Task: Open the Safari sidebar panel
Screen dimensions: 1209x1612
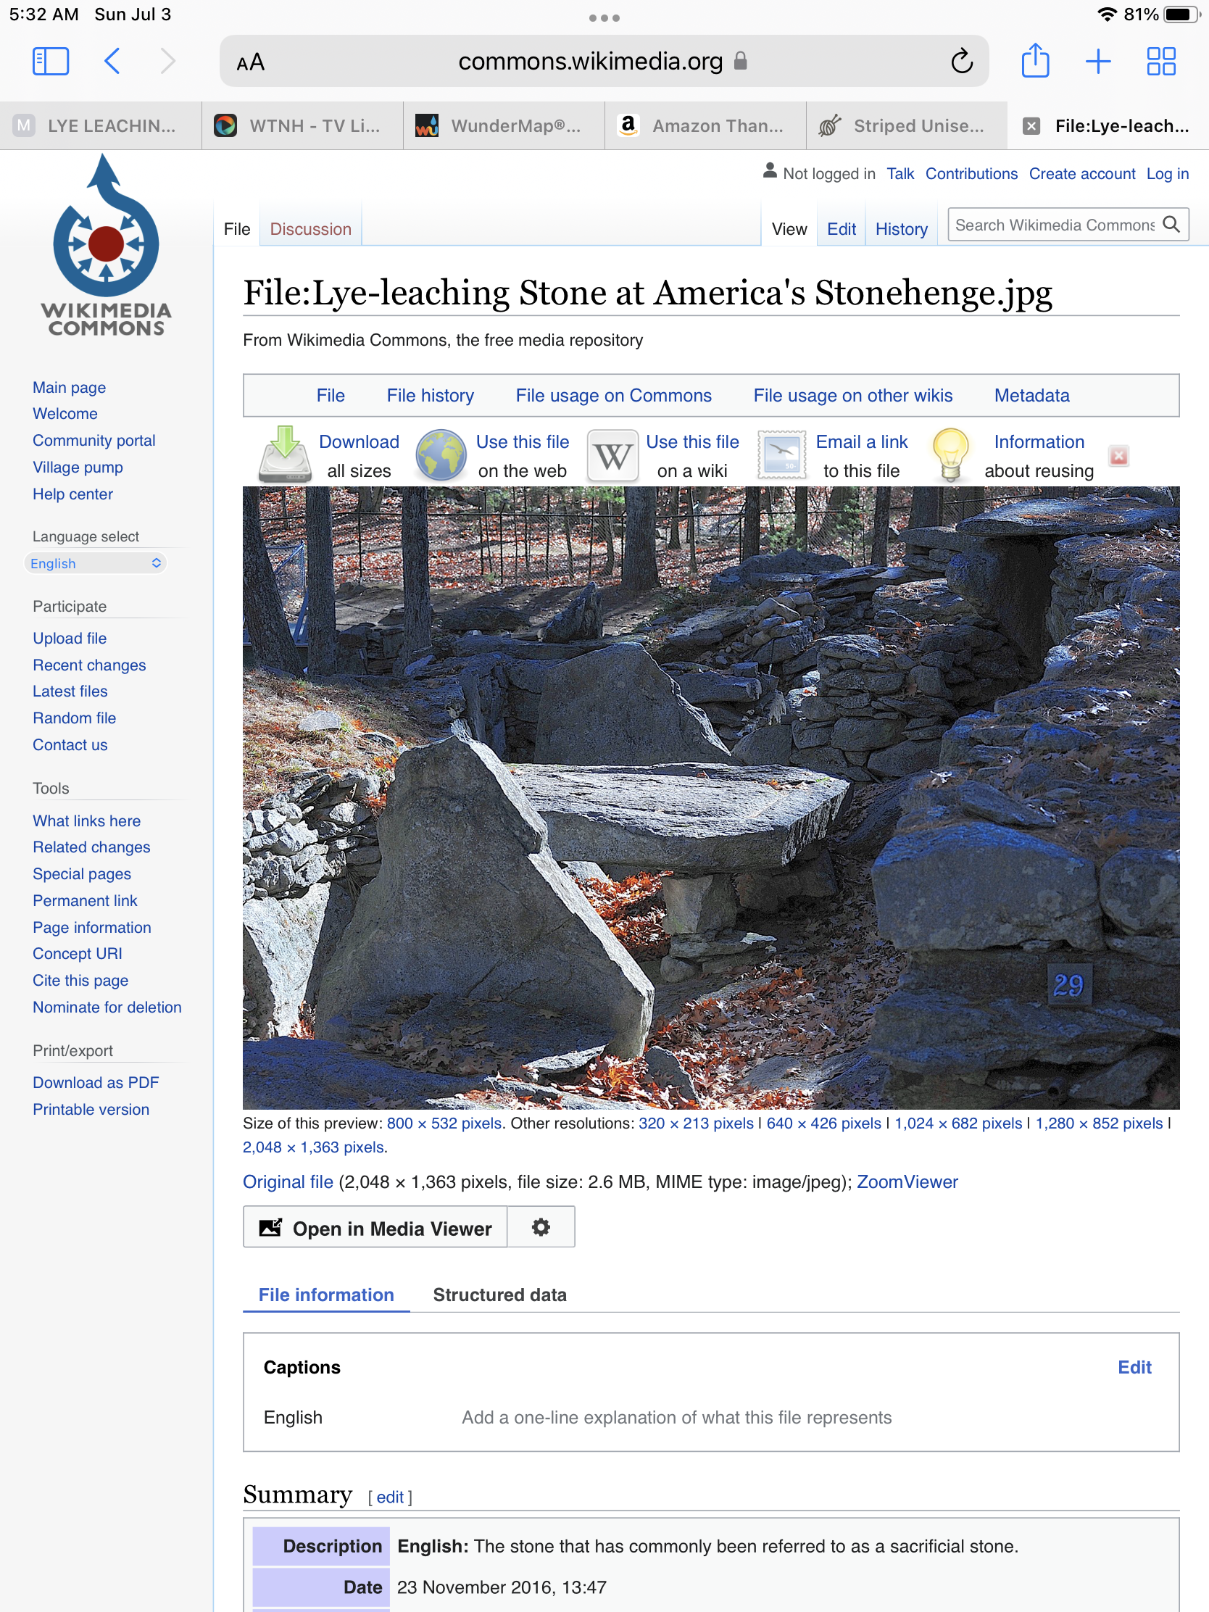Action: click(x=50, y=61)
